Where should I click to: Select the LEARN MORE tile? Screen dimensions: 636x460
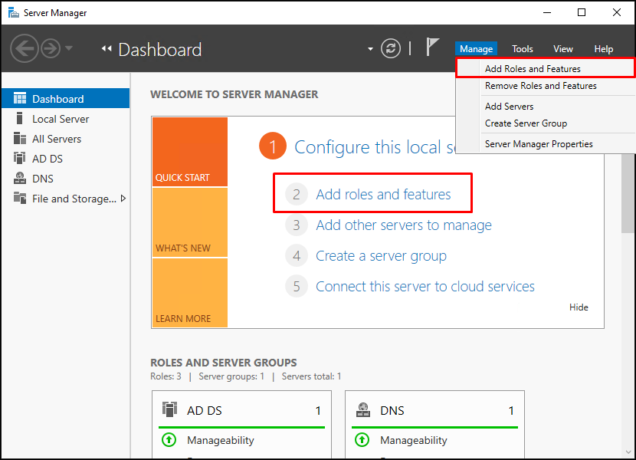click(x=190, y=293)
